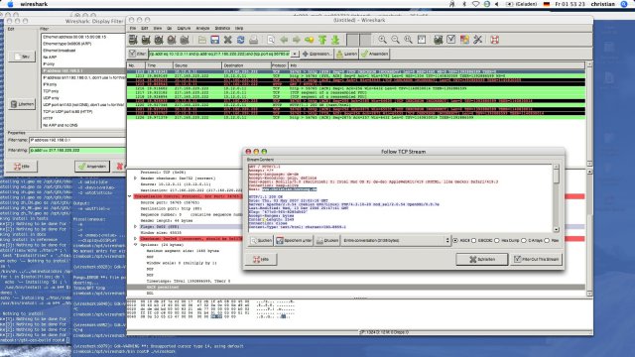Expand Checksum tree node
635x357 pixels.
pyautogui.click(x=135, y=239)
